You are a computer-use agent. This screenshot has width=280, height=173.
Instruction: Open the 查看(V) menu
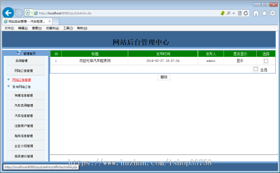pos(37,28)
